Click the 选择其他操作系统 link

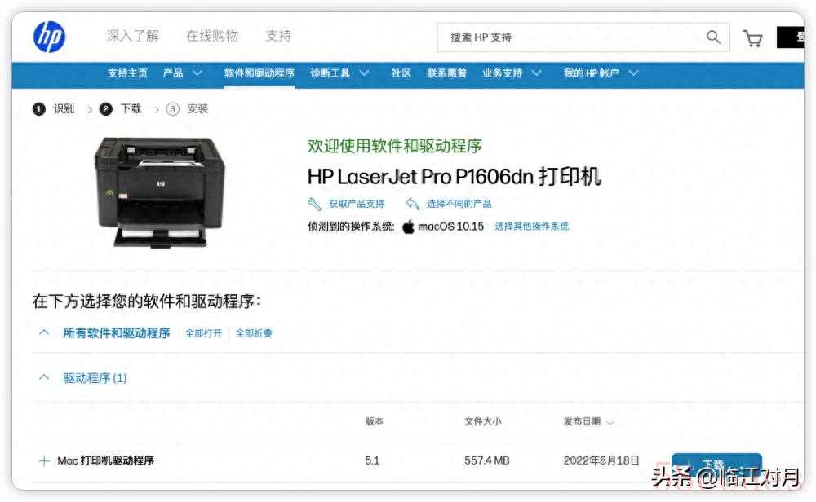pyautogui.click(x=531, y=226)
